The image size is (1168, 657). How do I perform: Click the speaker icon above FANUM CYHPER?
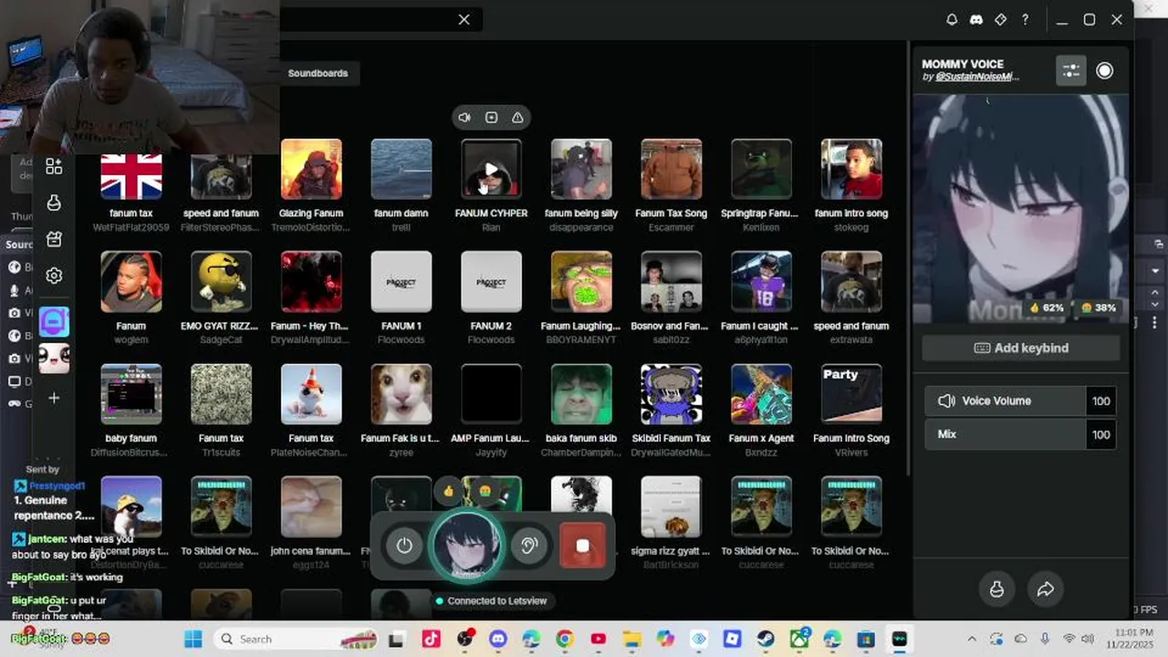pos(464,118)
